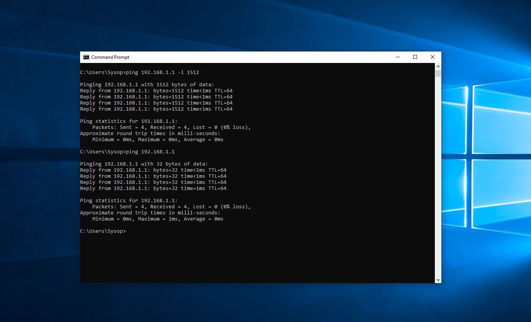
Task: Minimize the Command Prompt window
Action: (398, 57)
